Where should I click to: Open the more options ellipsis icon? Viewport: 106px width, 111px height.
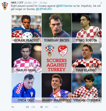point(56,107)
